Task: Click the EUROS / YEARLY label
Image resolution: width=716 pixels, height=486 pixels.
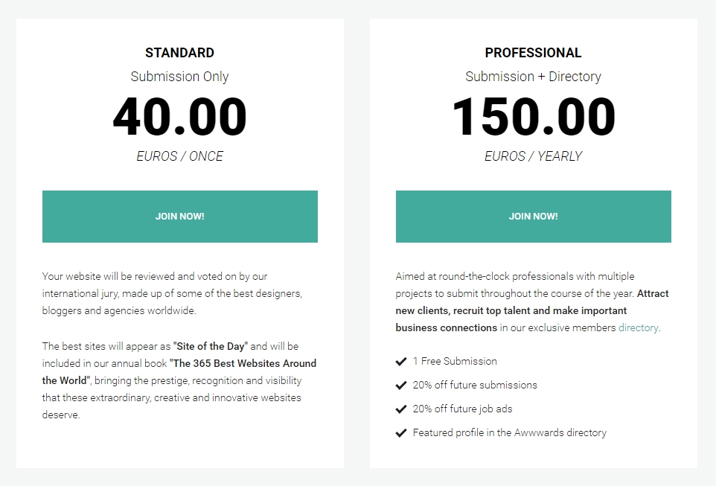Action: point(533,156)
